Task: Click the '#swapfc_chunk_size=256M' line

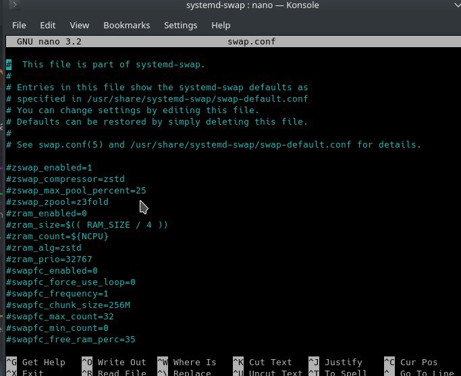Action: point(68,305)
